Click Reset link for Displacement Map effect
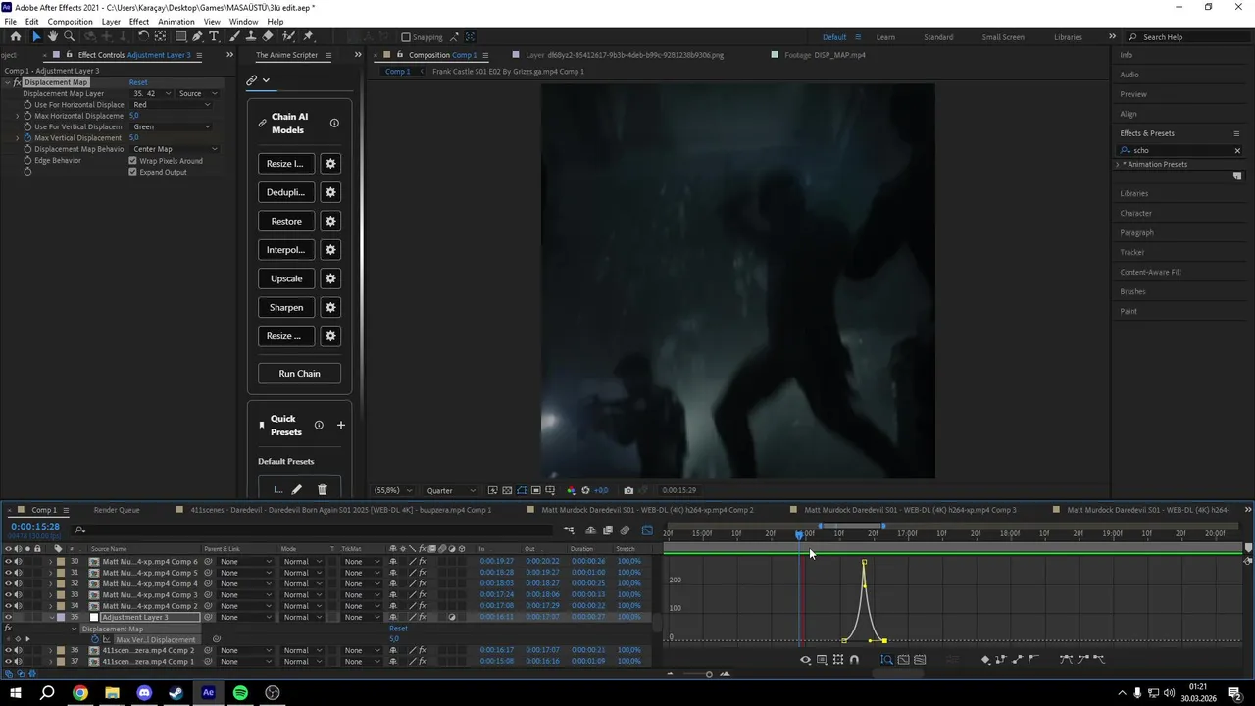The image size is (1255, 706). coord(138,82)
